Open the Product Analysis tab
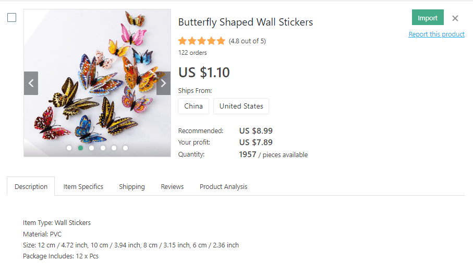473x273 pixels. click(223, 186)
